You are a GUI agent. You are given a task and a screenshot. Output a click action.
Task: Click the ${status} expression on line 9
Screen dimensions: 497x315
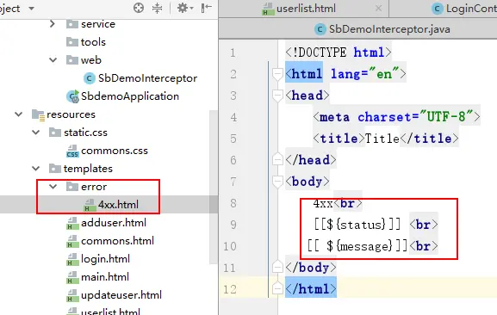point(357,225)
